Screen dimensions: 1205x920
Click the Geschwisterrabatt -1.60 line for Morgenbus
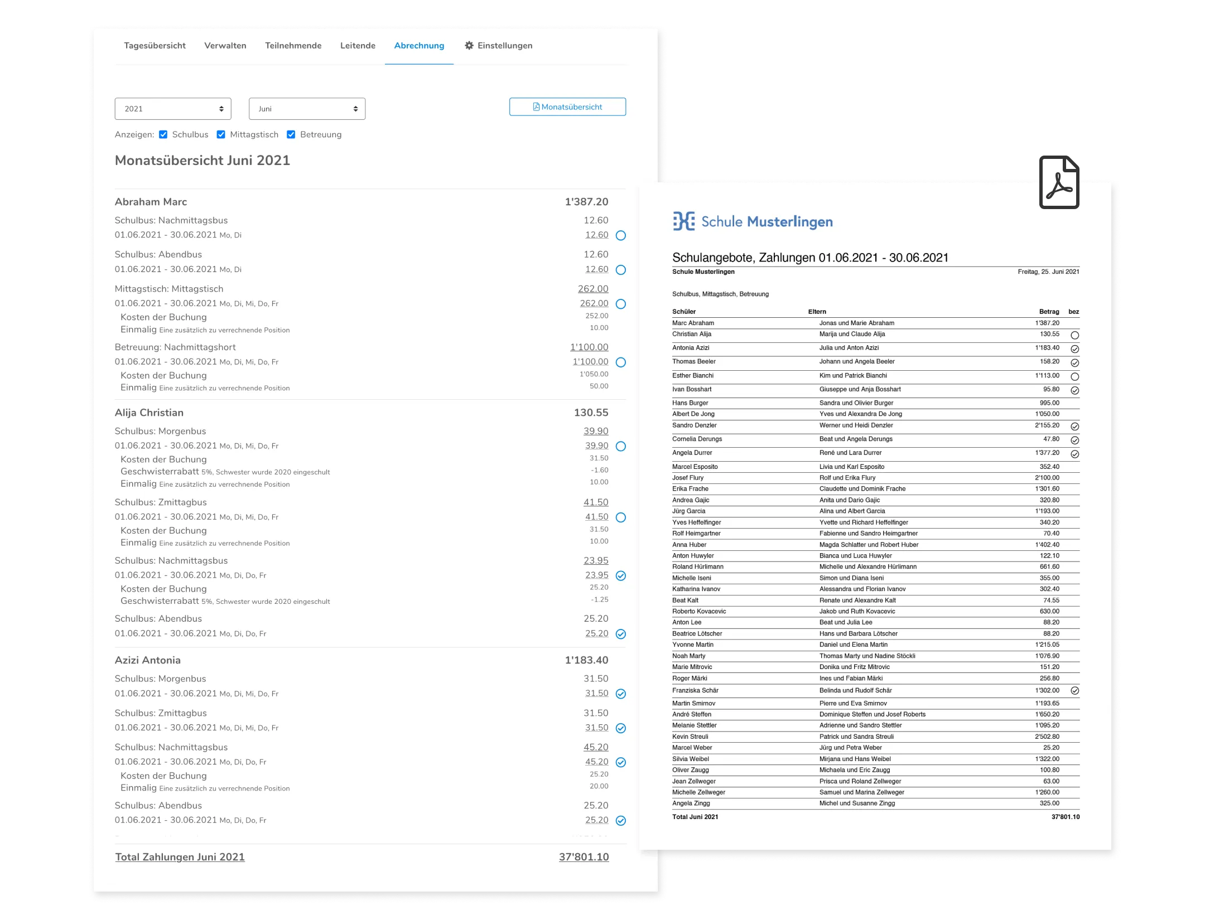point(364,472)
